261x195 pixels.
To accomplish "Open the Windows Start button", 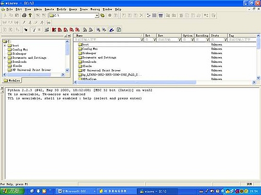I will 12,191.
